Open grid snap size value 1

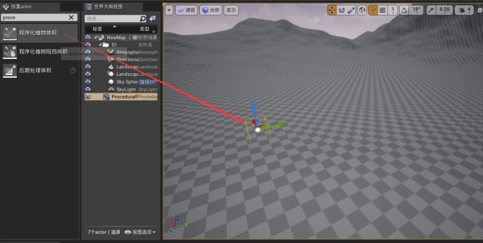click(392, 10)
